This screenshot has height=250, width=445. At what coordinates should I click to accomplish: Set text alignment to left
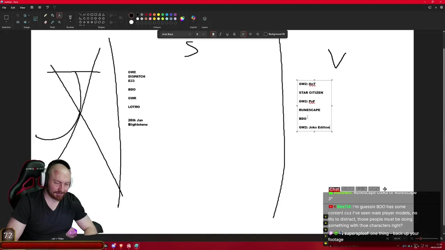point(243,34)
